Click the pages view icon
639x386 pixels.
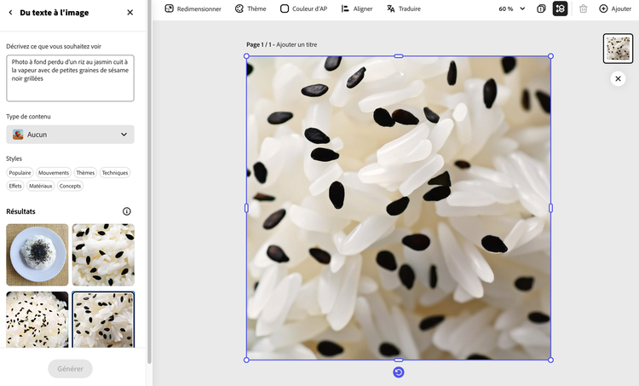click(542, 9)
